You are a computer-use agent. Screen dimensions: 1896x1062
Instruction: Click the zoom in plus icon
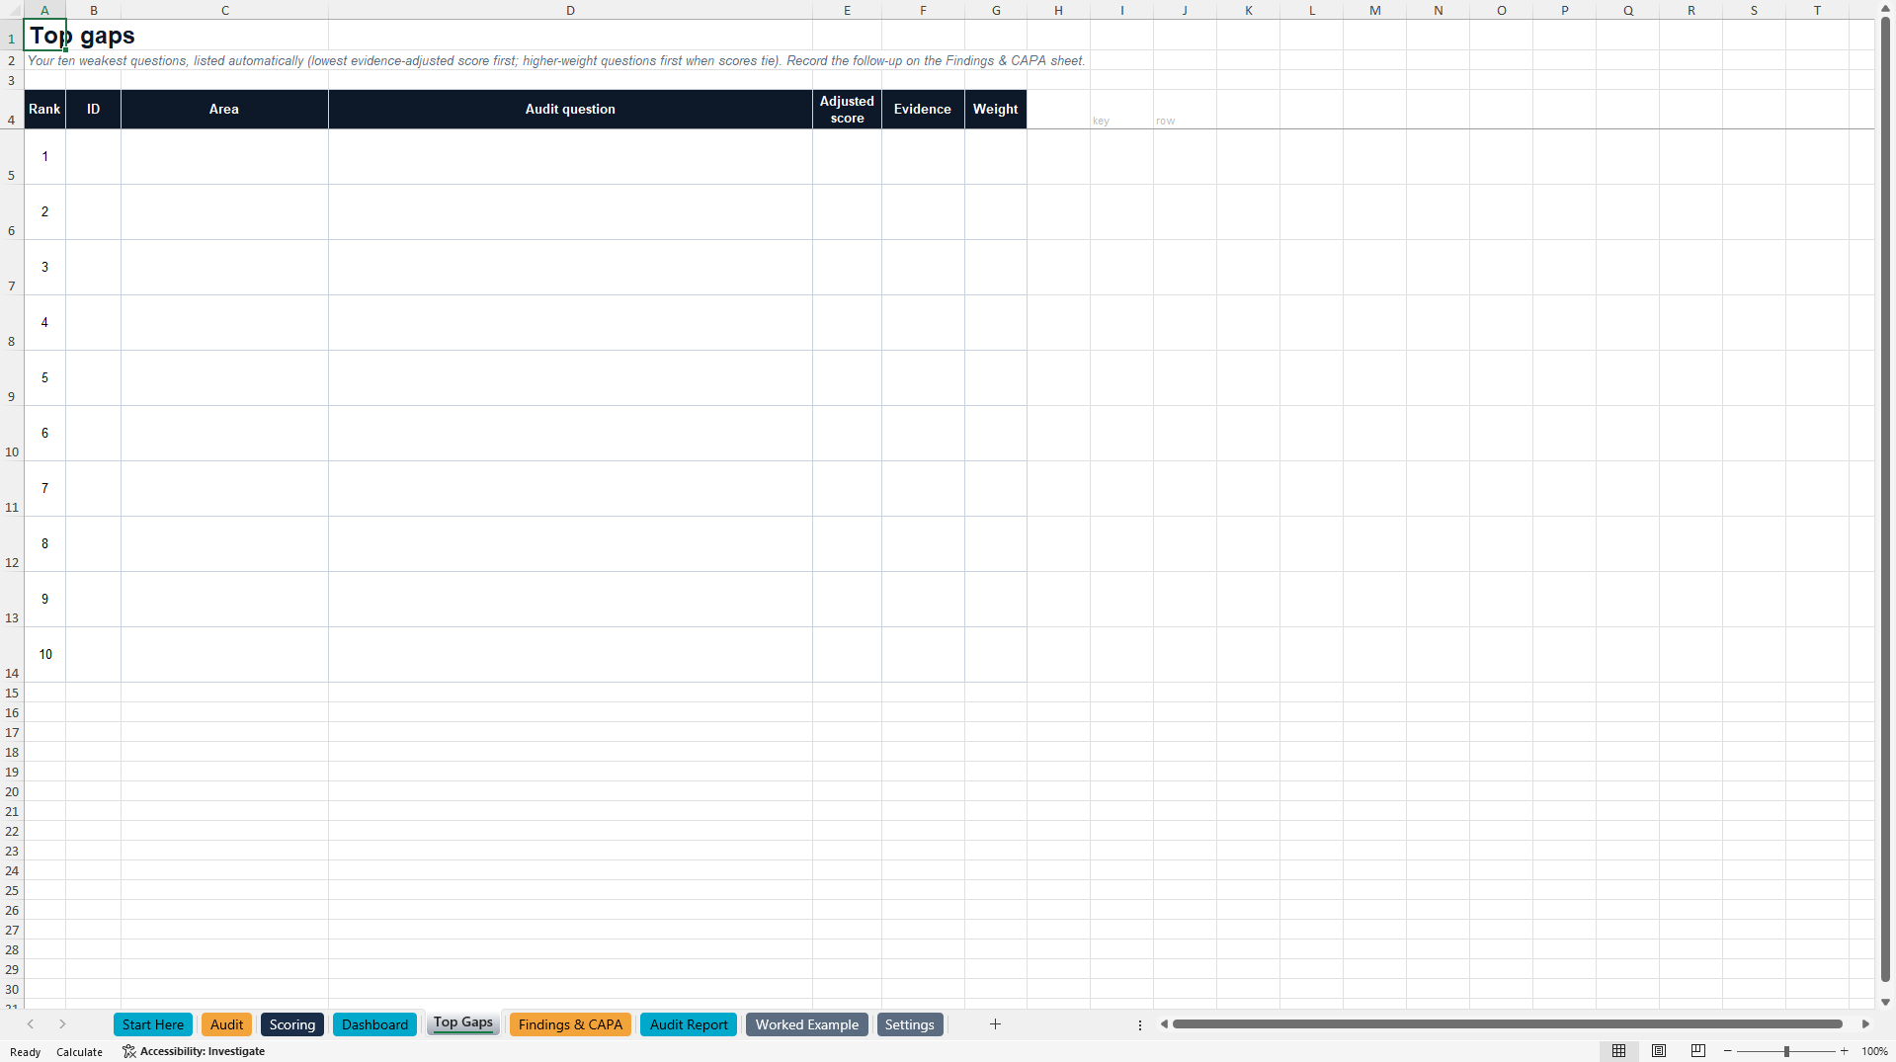click(x=1844, y=1051)
